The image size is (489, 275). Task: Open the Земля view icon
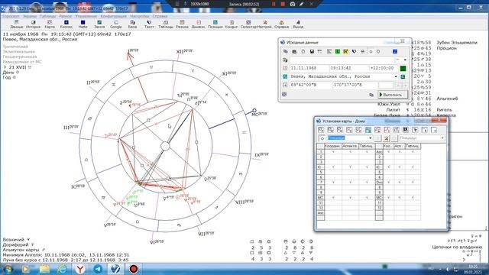point(99,24)
